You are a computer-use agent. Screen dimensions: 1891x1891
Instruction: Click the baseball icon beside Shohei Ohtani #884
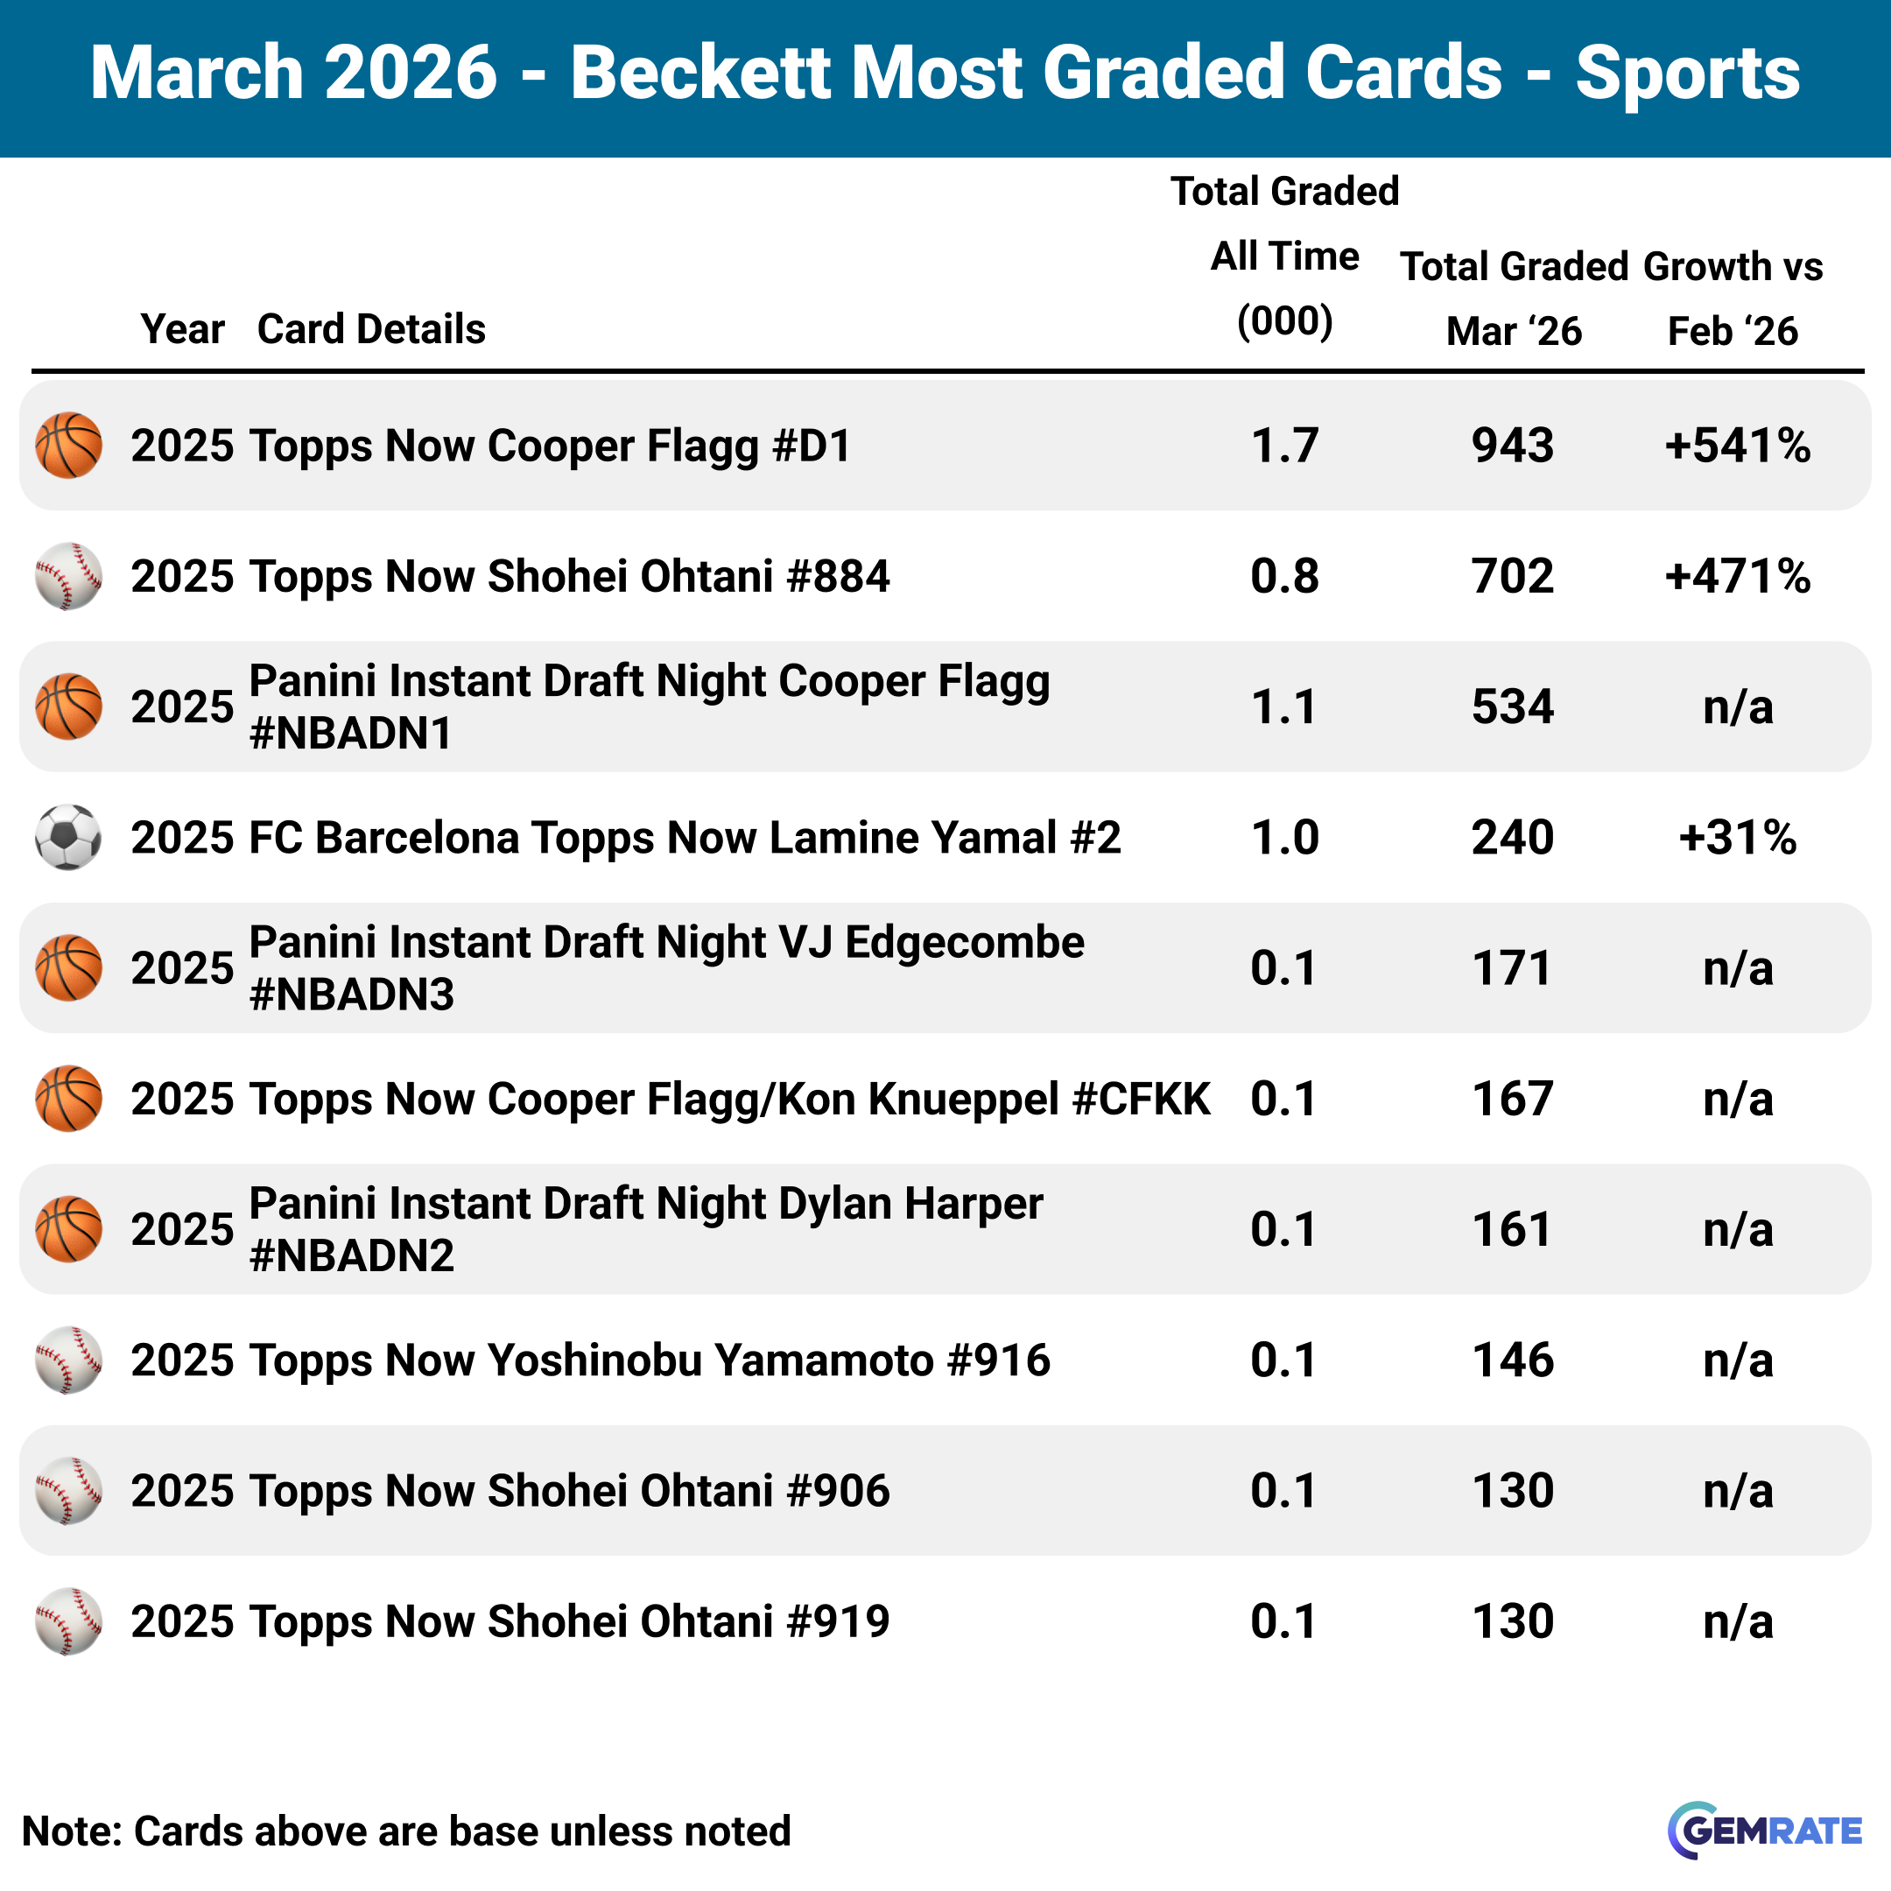point(68,577)
